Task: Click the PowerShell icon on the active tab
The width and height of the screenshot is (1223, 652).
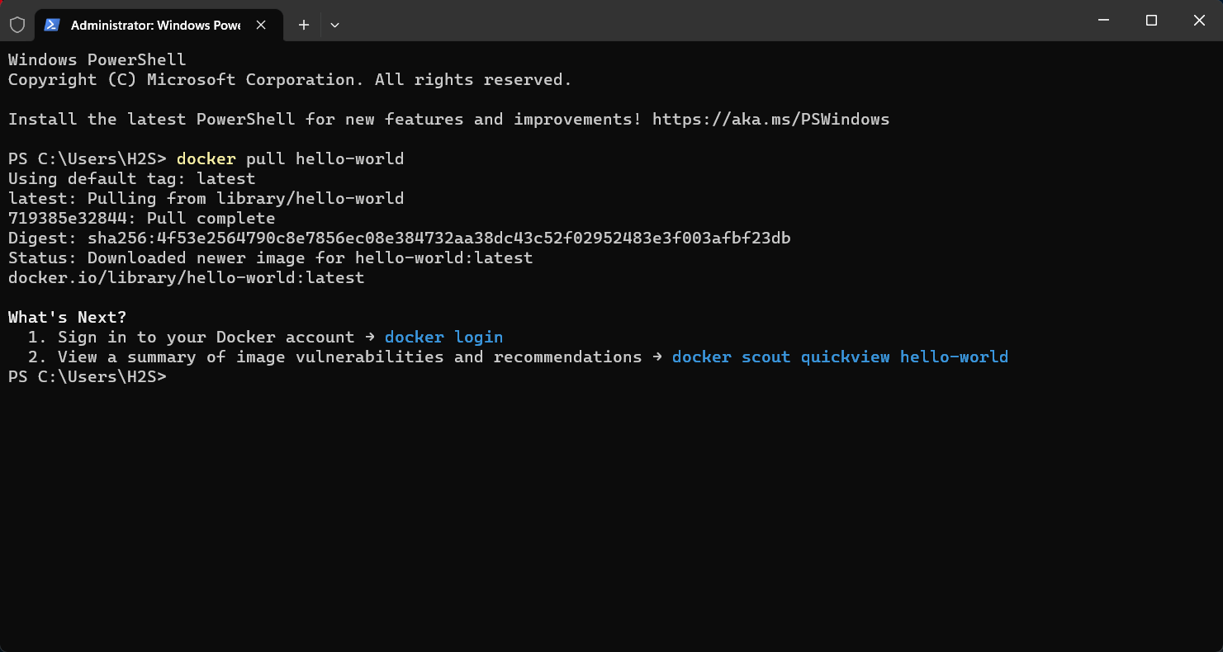Action: click(52, 25)
